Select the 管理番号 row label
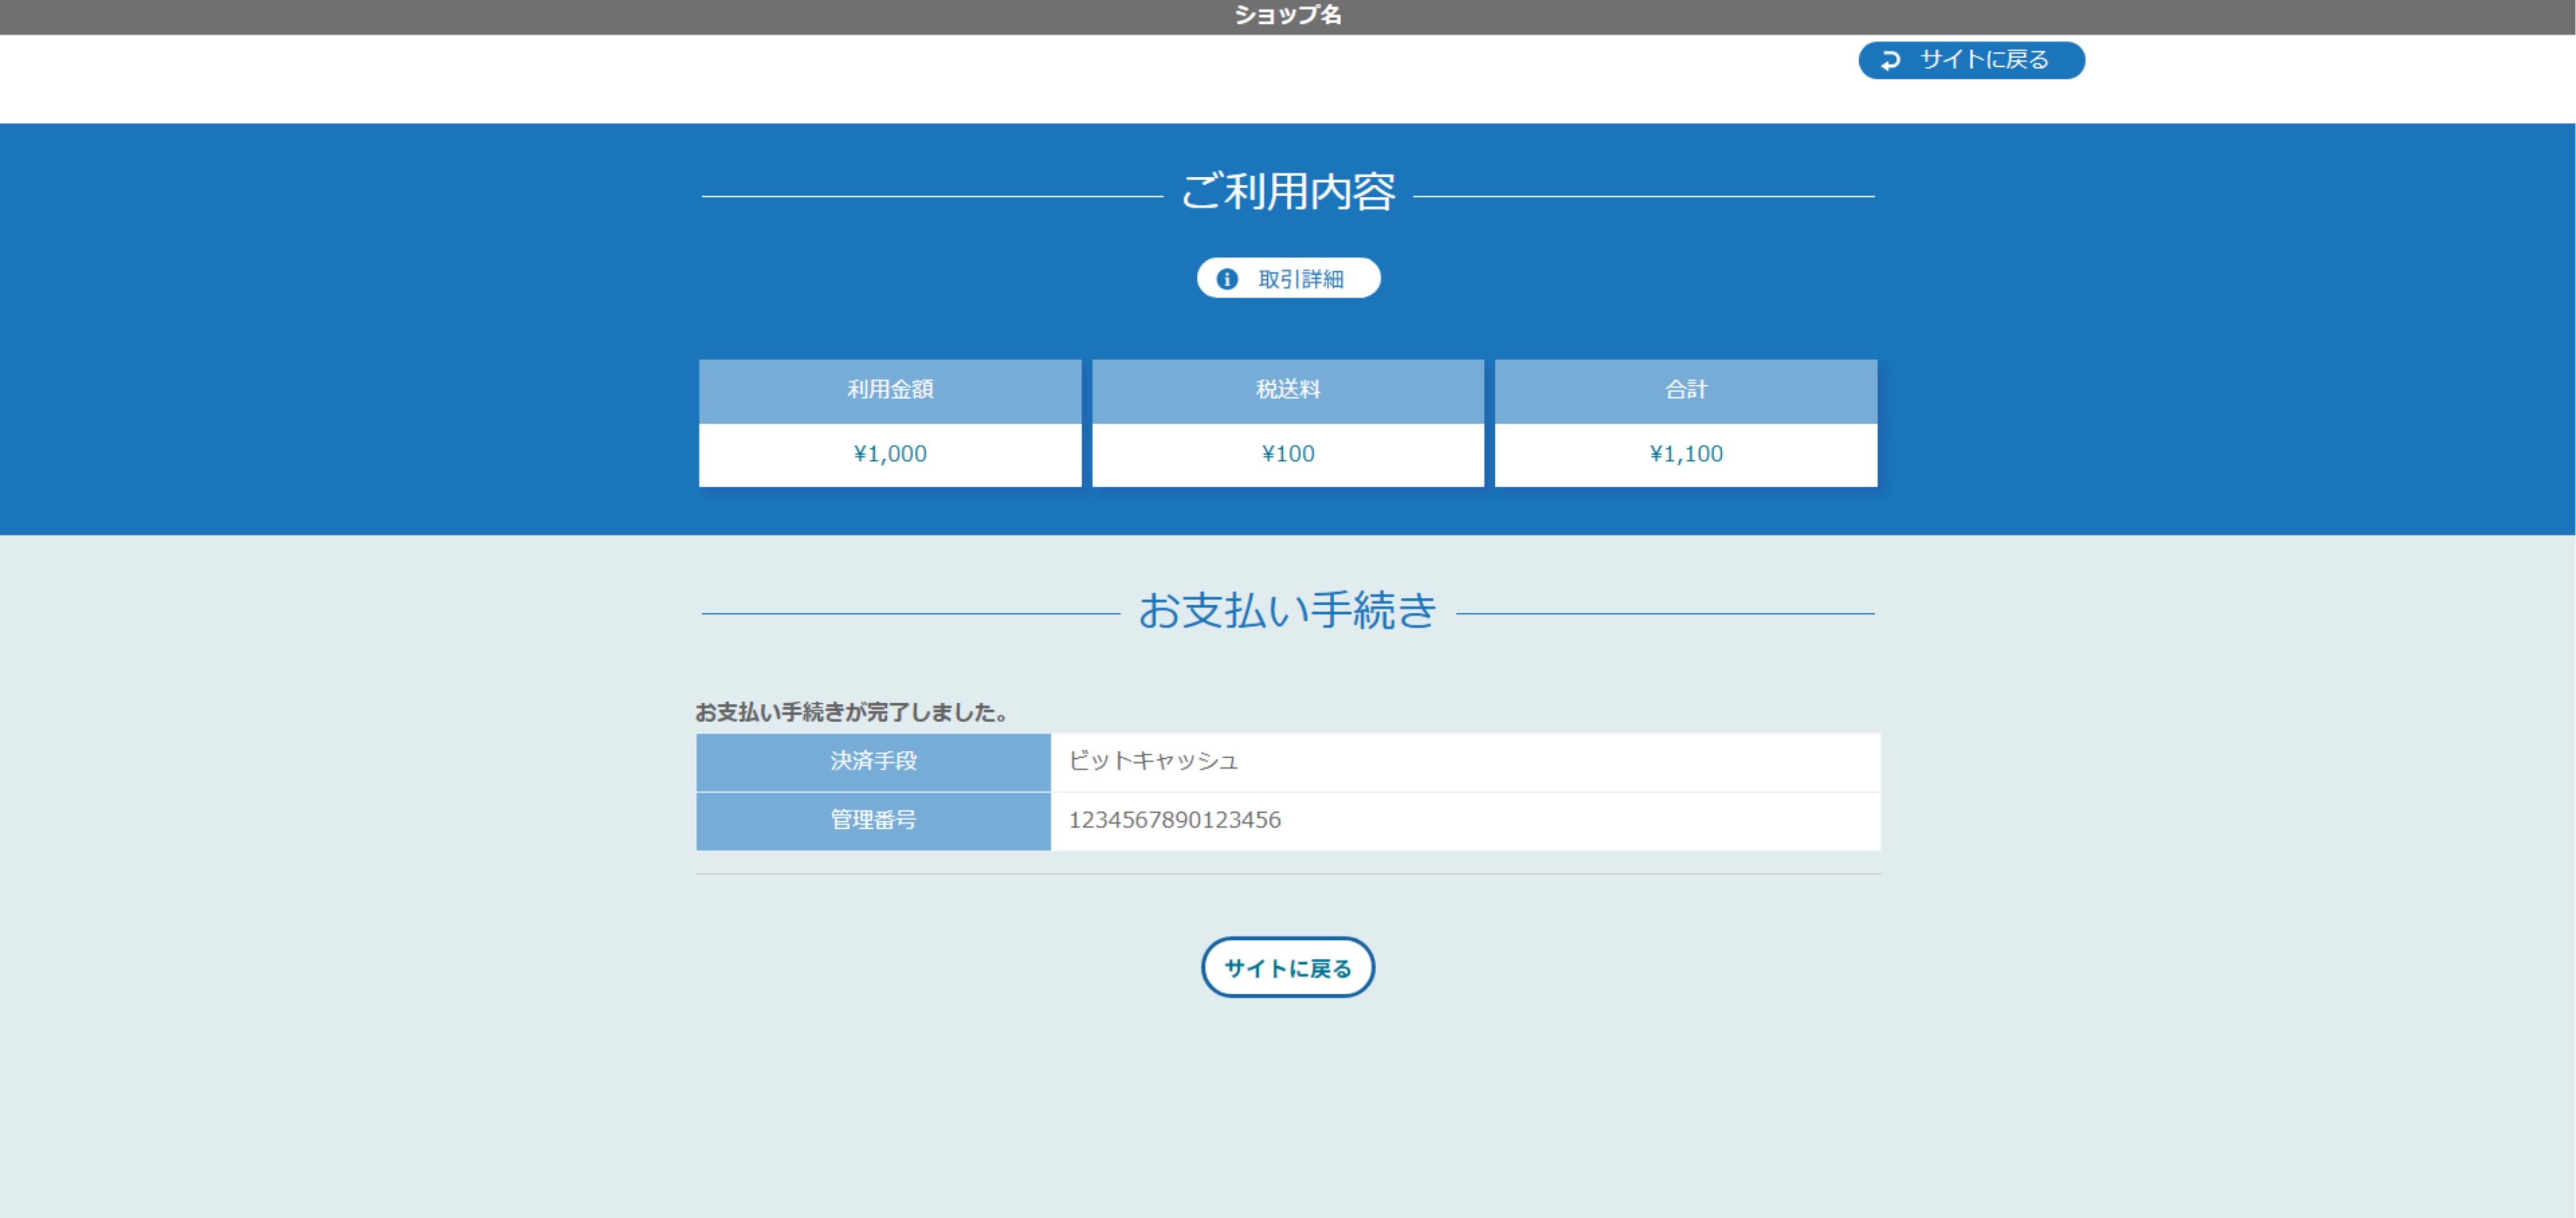This screenshot has width=2576, height=1218. (x=873, y=821)
